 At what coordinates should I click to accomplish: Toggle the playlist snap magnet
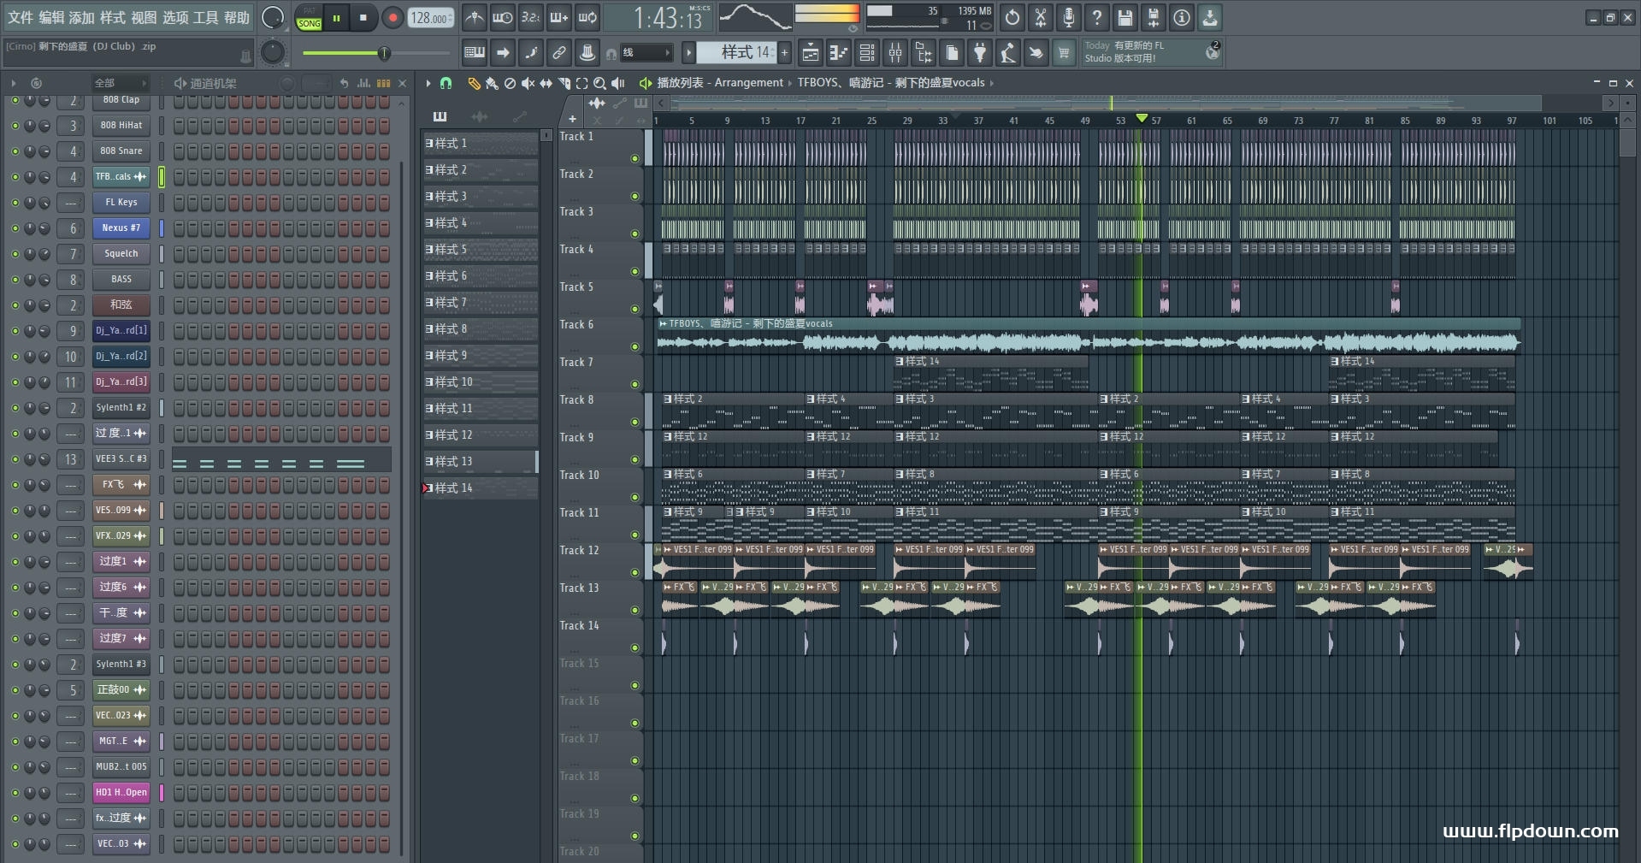click(446, 83)
